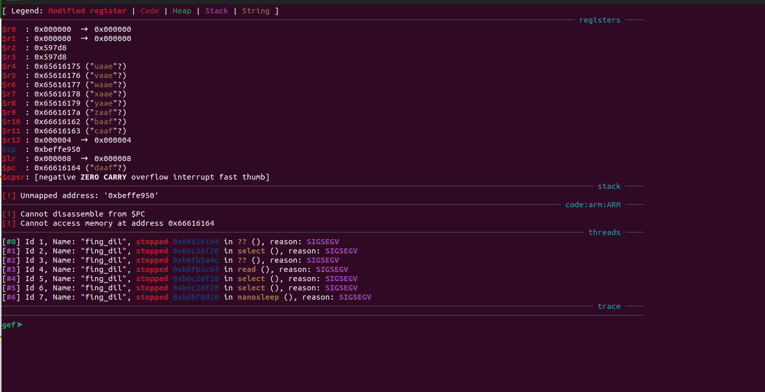
Task: Select the trace panel header
Action: pyautogui.click(x=609, y=306)
